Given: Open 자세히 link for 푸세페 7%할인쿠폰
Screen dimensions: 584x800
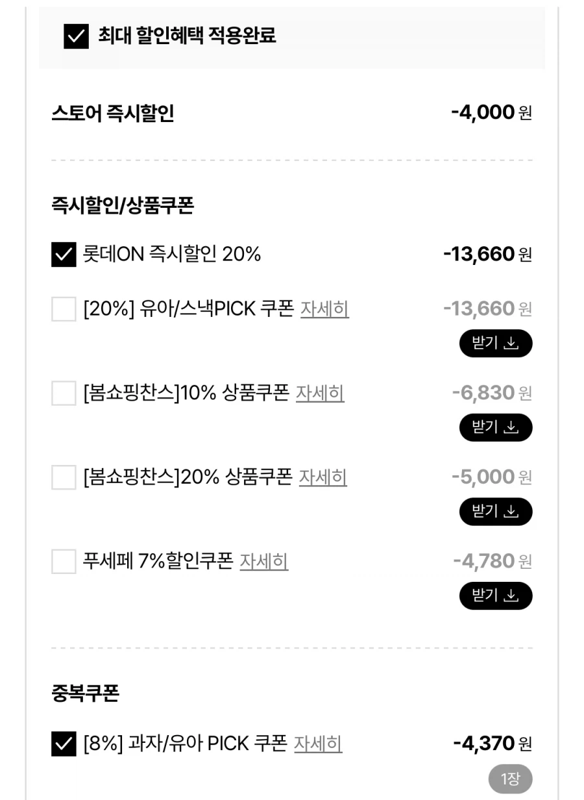Looking at the screenshot, I should [x=264, y=561].
